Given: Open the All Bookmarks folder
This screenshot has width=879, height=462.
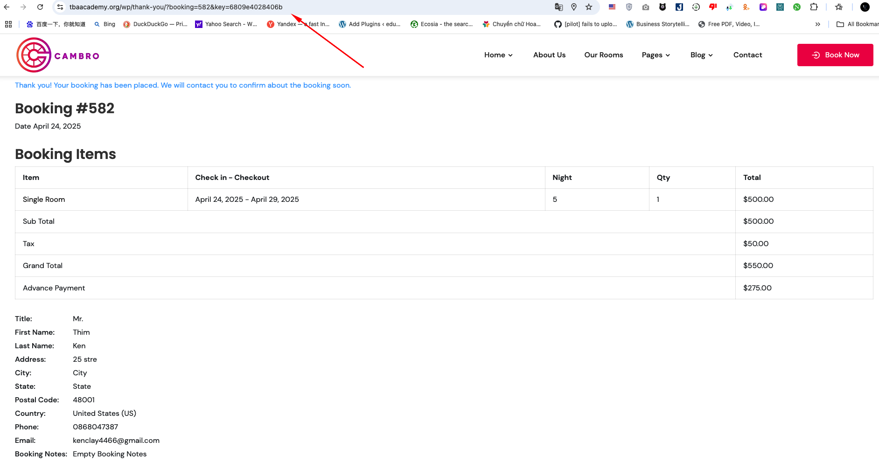Looking at the screenshot, I should point(858,24).
